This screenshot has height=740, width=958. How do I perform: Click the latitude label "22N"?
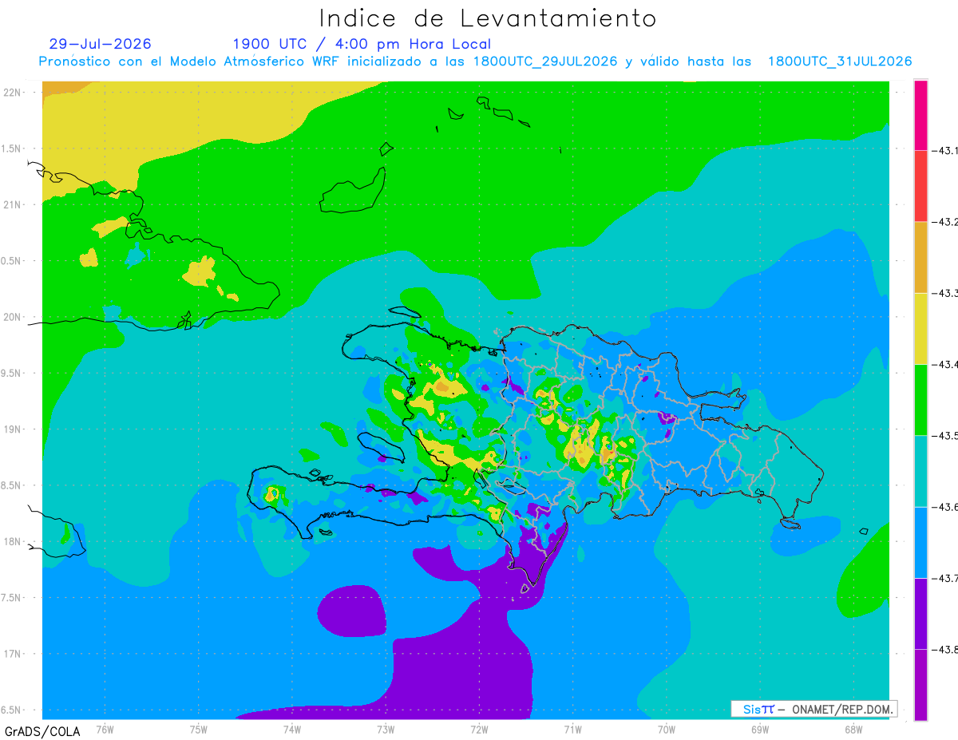point(13,93)
